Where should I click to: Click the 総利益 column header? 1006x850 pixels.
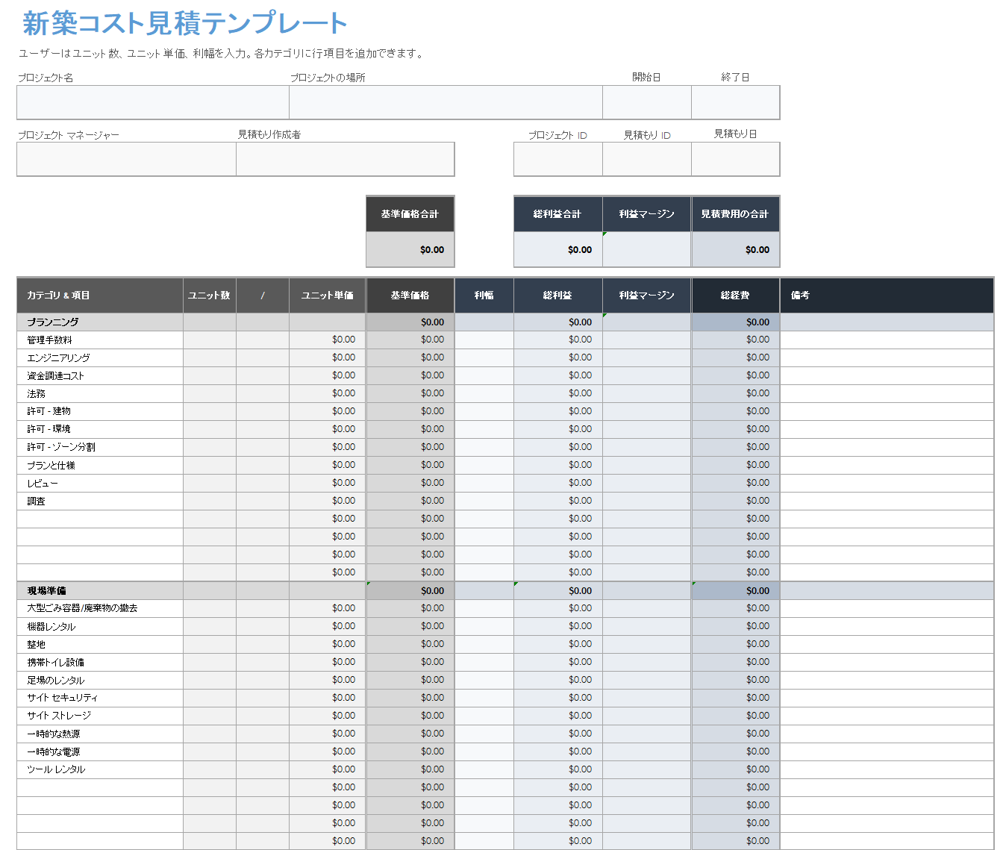point(558,296)
